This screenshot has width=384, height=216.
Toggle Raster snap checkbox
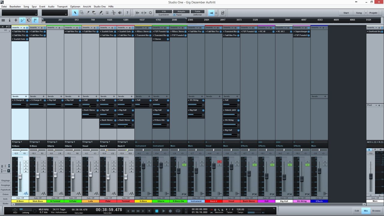[x=175, y=15]
